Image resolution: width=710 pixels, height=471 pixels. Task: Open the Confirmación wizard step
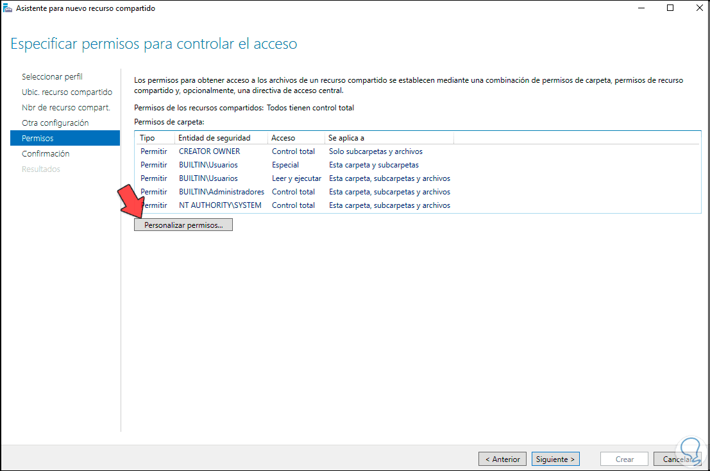(44, 153)
